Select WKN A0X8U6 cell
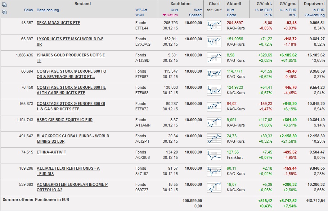Screen dimensions: 328x211 coord(143,157)
